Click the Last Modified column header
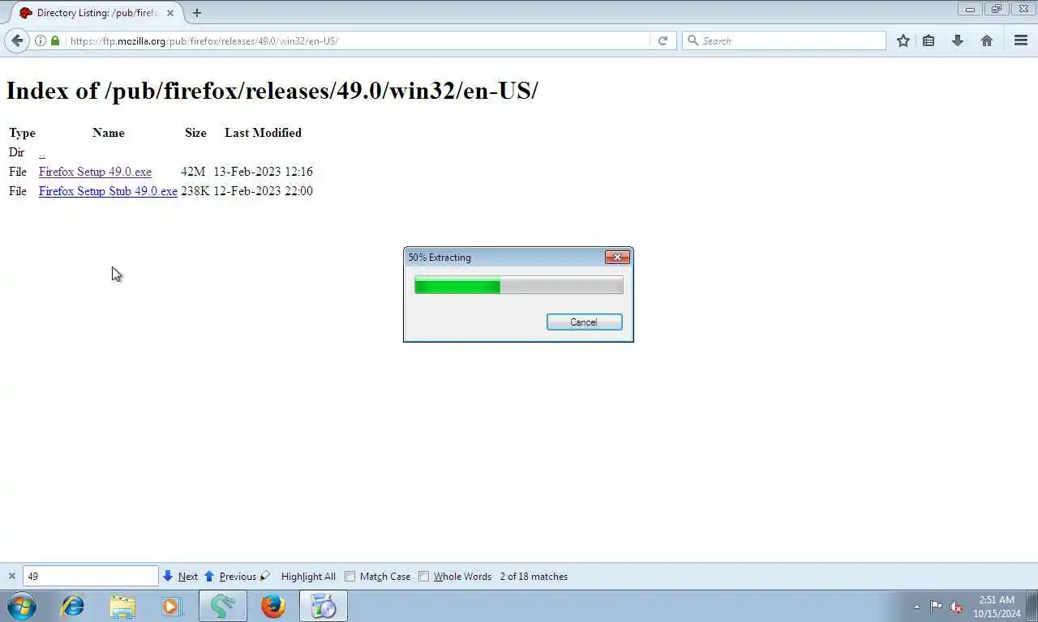Image resolution: width=1038 pixels, height=622 pixels. pyautogui.click(x=263, y=133)
